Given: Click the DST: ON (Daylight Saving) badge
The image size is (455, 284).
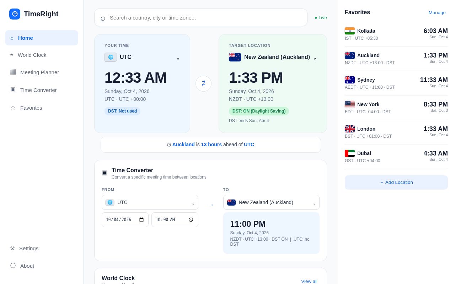Looking at the screenshot, I should [259, 111].
